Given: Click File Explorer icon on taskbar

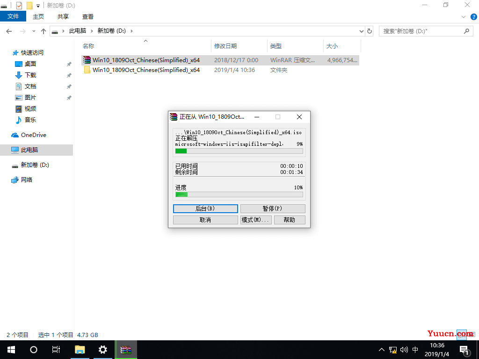Looking at the screenshot, I should [x=80, y=350].
